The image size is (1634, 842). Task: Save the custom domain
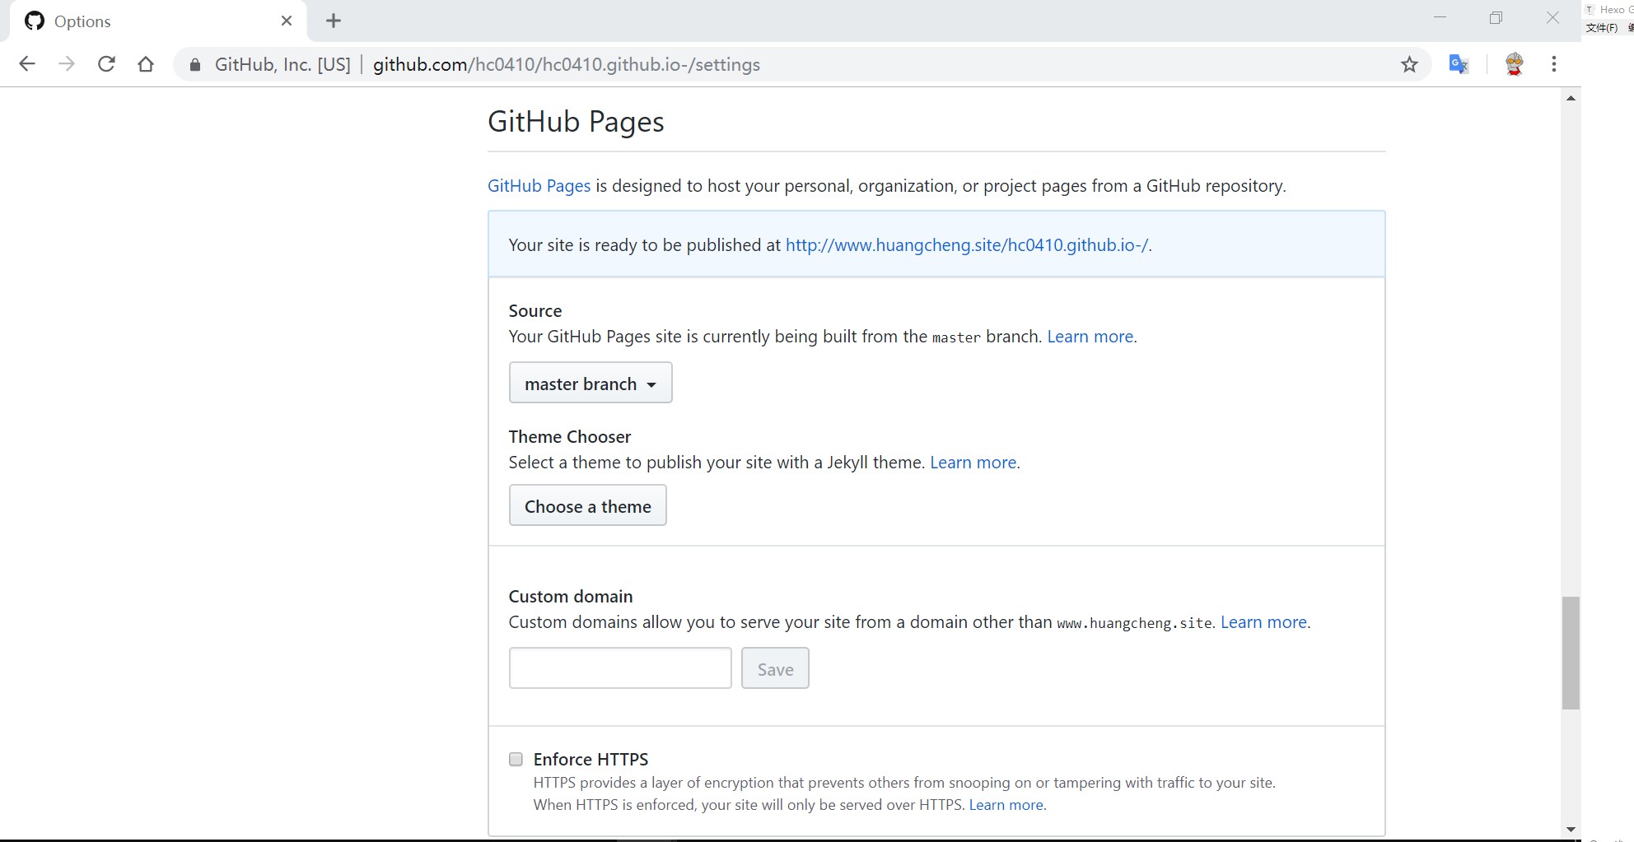coord(774,668)
